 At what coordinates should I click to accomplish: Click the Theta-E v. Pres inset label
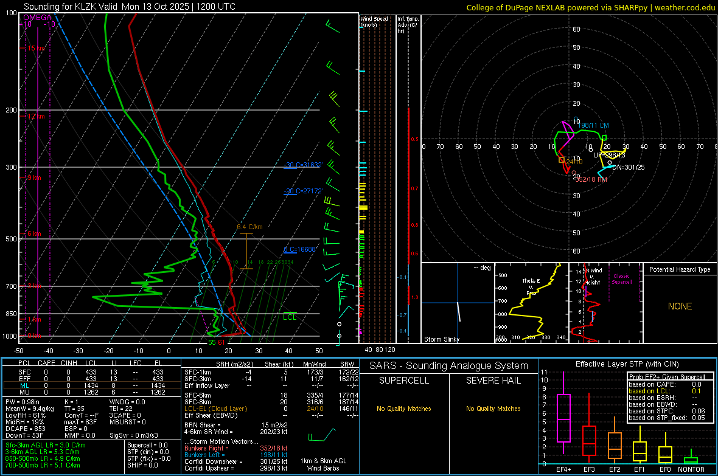point(531,286)
